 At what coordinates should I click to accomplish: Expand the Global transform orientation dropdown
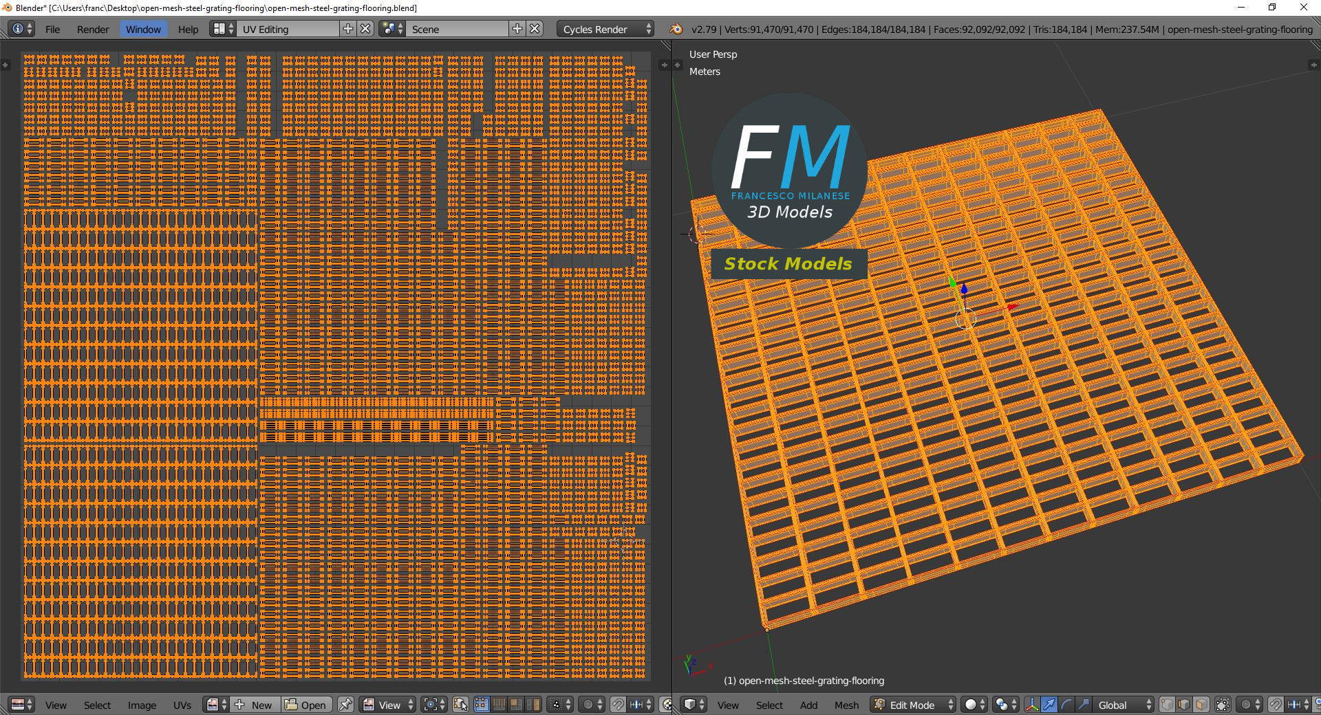click(x=1123, y=705)
